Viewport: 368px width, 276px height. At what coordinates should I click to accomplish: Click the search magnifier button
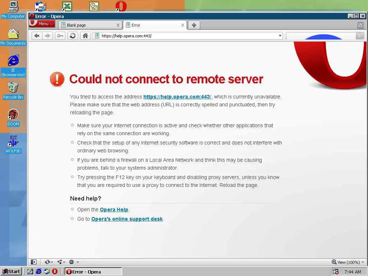(x=360, y=36)
